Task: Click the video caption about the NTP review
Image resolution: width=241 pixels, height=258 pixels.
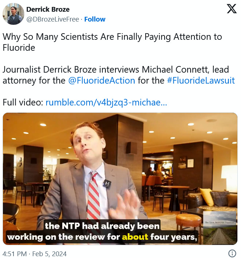Action: (x=102, y=231)
